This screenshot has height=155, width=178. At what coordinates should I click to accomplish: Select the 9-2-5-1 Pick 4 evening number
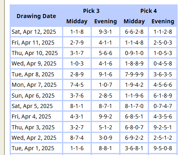pos(163,127)
